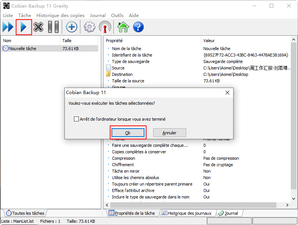Cancel the dialog with Annuler
The image size is (298, 225).
pyautogui.click(x=169, y=132)
